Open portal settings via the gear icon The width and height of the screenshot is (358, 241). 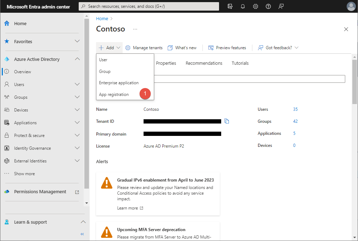[x=256, y=6]
